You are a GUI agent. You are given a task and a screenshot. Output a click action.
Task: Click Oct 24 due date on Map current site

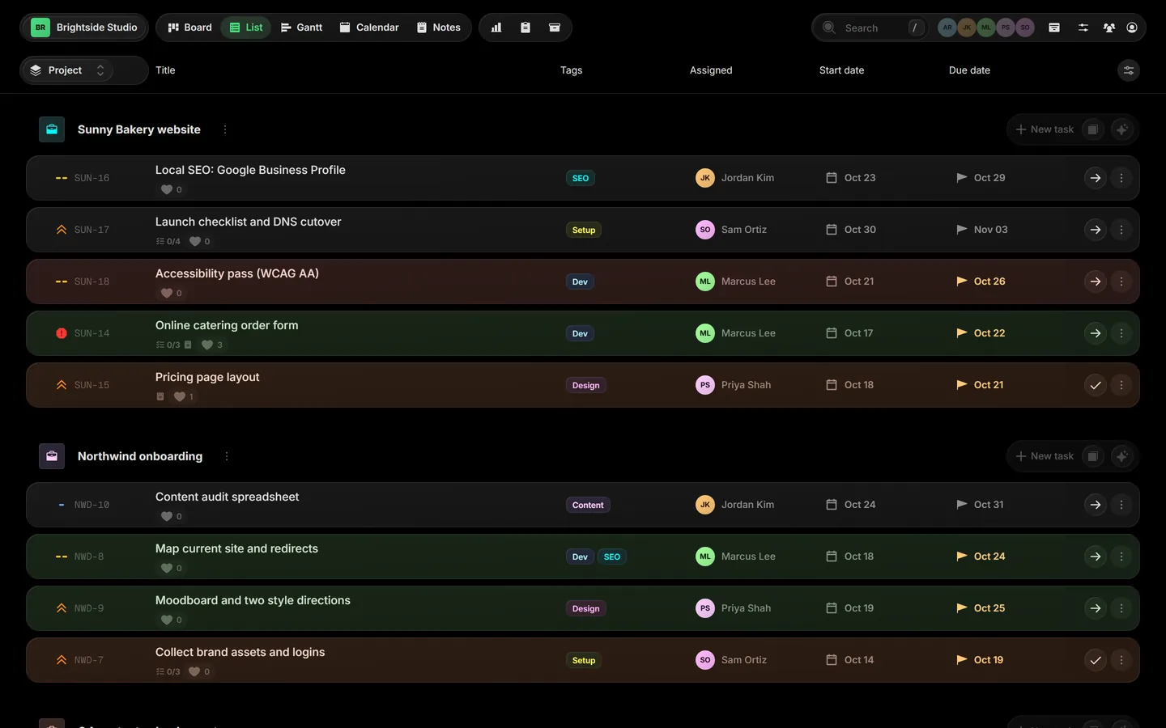981,557
